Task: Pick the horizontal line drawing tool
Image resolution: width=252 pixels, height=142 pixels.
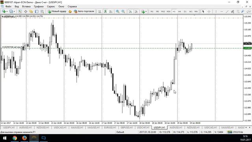Action: tap(222, 11)
